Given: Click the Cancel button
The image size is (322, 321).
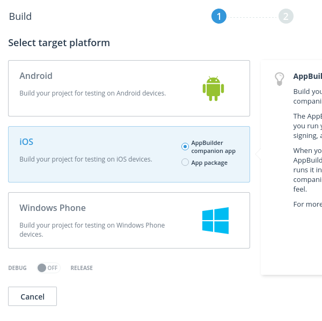Looking at the screenshot, I should pyautogui.click(x=32, y=296).
